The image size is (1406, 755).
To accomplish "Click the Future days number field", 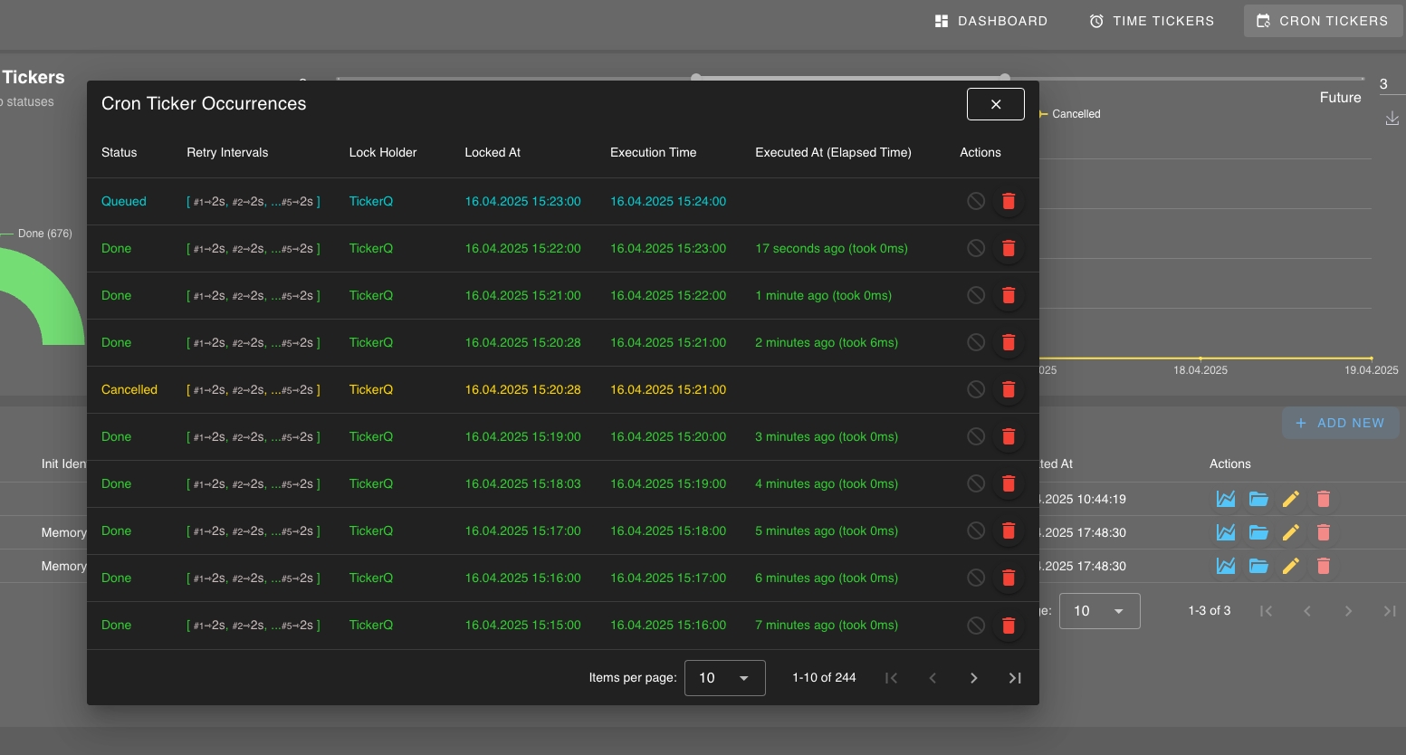I will click(x=1392, y=84).
